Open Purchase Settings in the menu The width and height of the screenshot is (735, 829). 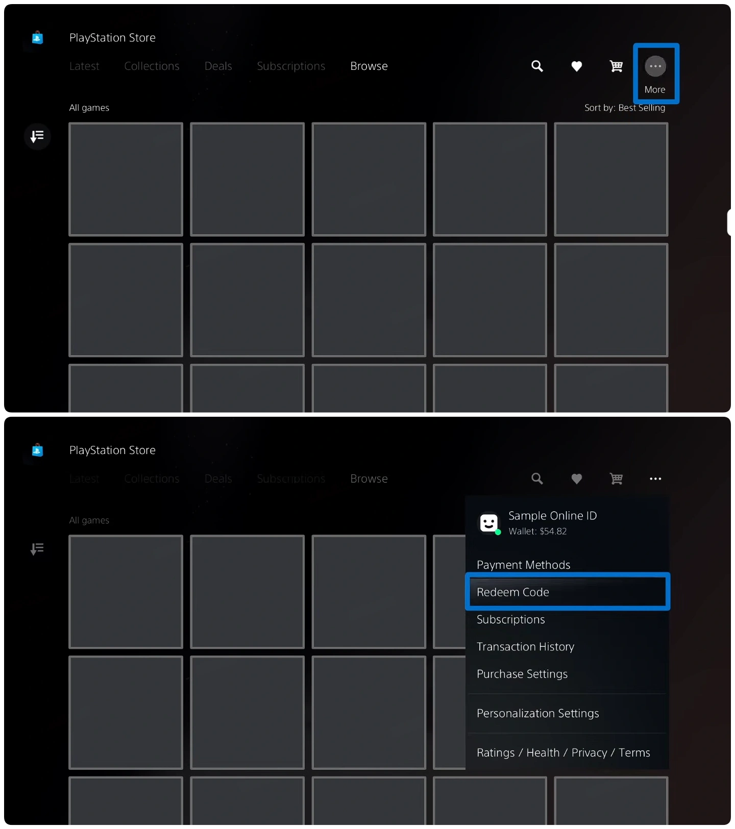568,674
